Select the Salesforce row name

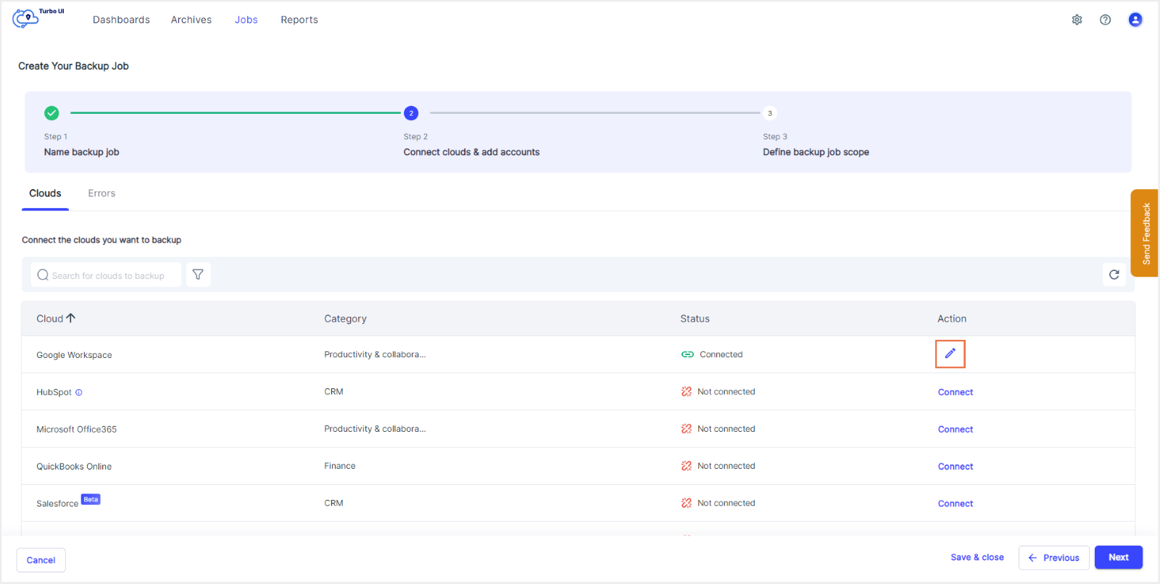[x=57, y=504]
